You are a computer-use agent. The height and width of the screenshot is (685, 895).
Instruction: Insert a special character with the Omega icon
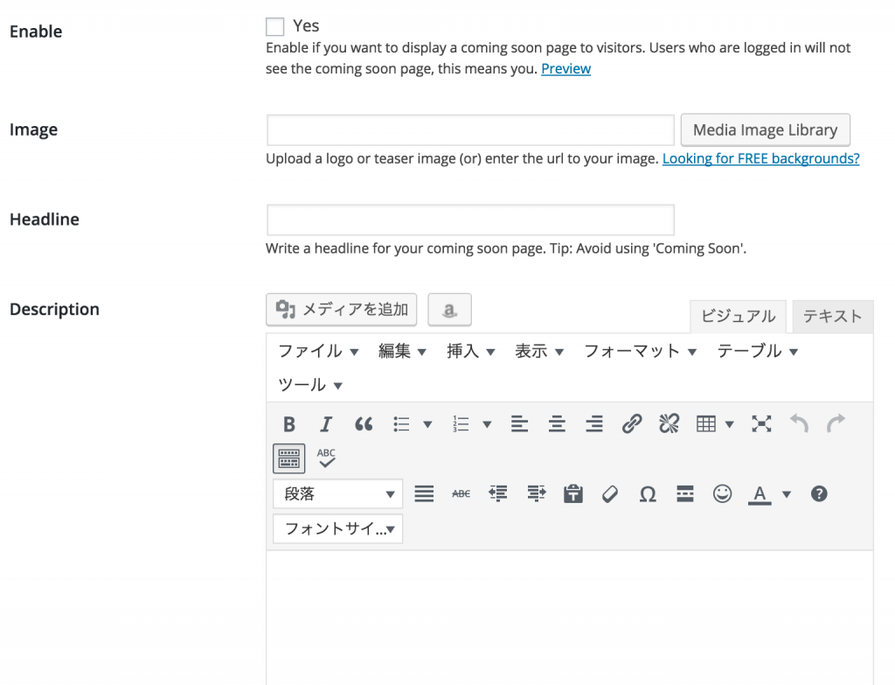pyautogui.click(x=648, y=494)
